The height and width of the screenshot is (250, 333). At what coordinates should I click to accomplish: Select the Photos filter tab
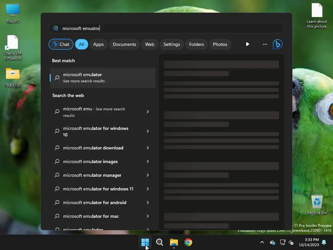[x=220, y=44]
